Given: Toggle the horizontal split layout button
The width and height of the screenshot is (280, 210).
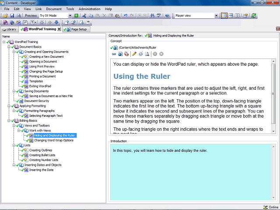Looking at the screenshot, I should click(231, 16).
